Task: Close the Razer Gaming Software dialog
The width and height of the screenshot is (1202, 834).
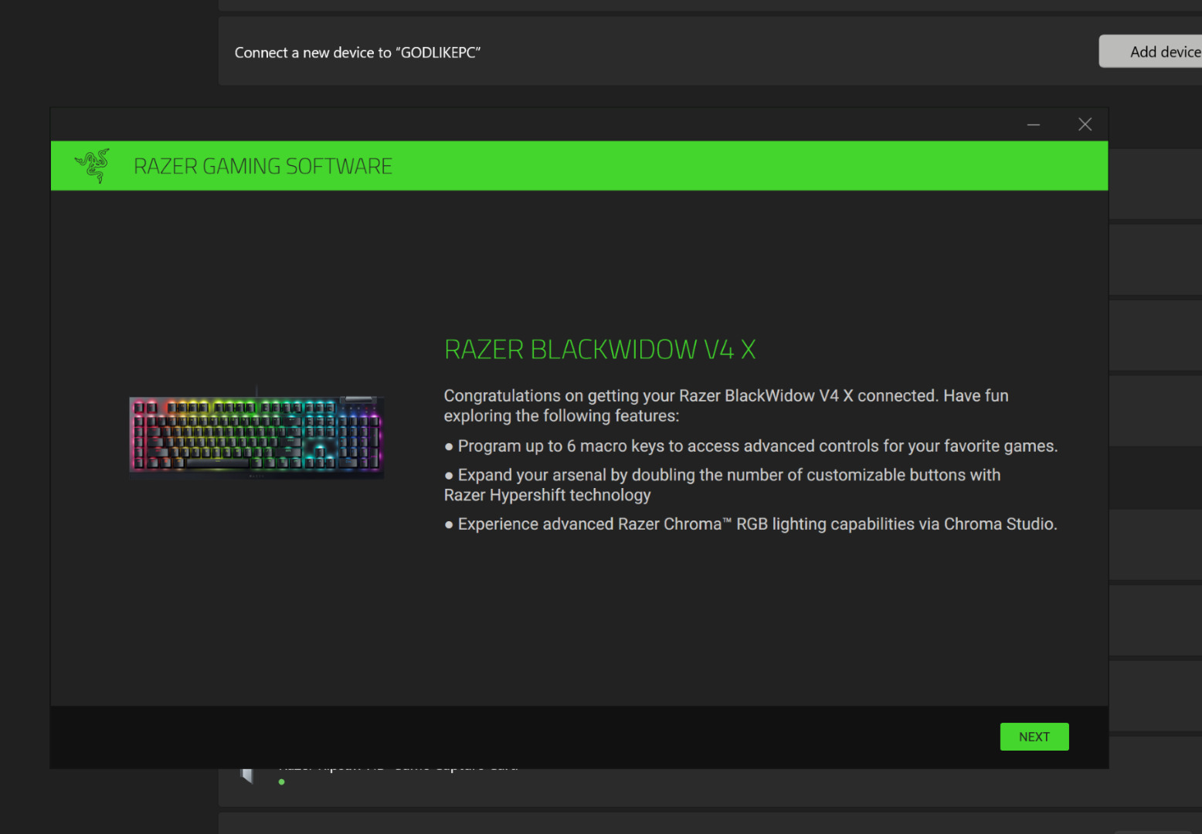Action: (x=1085, y=124)
